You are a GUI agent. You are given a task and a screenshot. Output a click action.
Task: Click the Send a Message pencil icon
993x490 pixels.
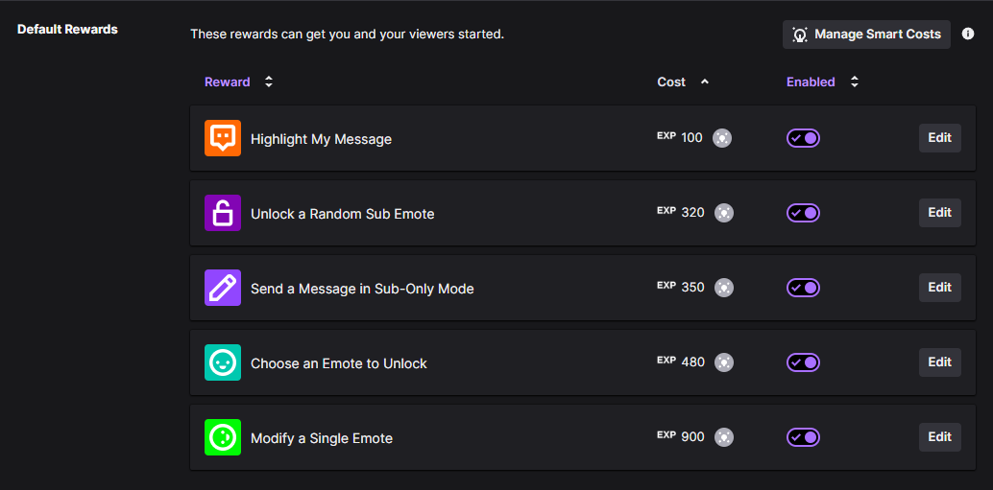pos(223,288)
